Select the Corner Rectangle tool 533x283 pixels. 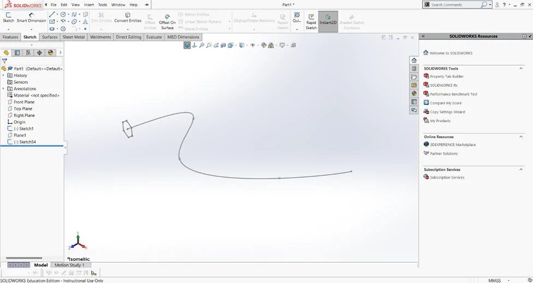coord(52,21)
